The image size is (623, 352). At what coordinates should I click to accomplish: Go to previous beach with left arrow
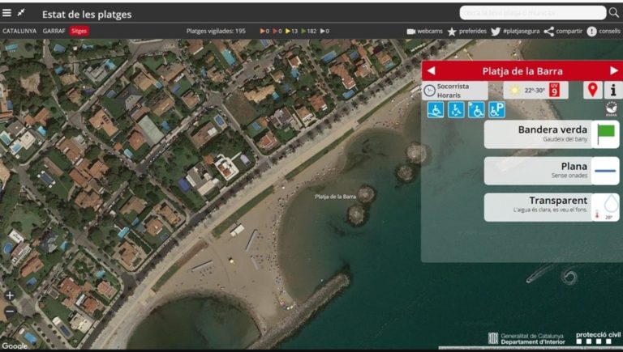pyautogui.click(x=431, y=70)
